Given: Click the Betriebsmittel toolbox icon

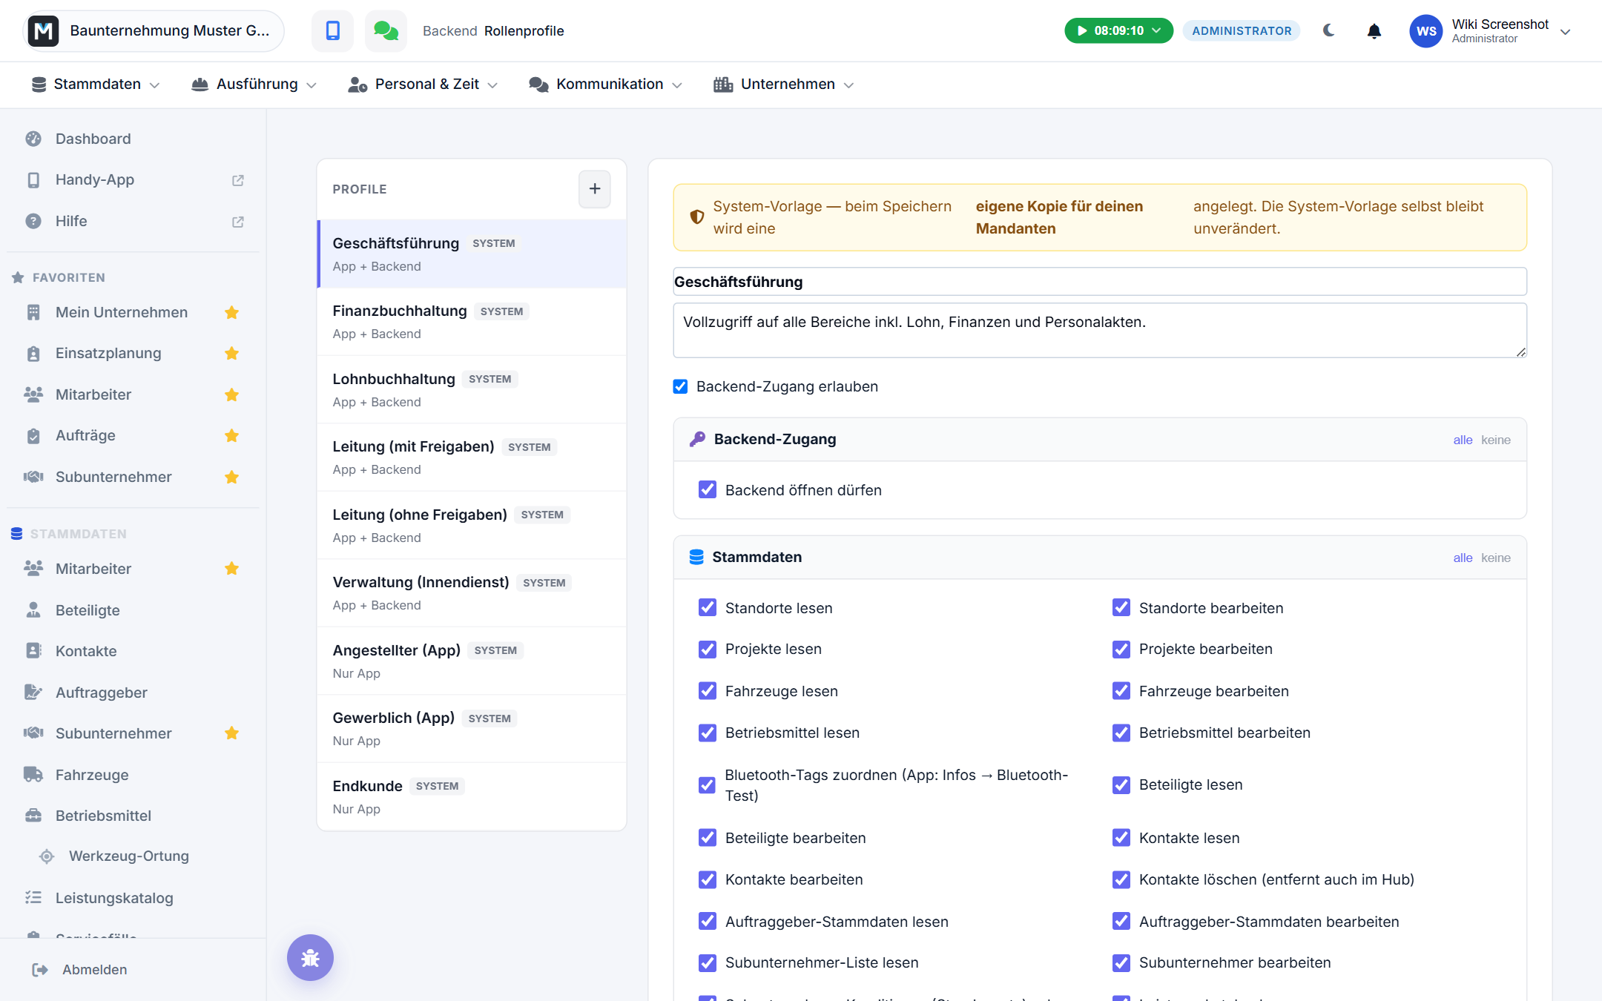Looking at the screenshot, I should (x=33, y=815).
